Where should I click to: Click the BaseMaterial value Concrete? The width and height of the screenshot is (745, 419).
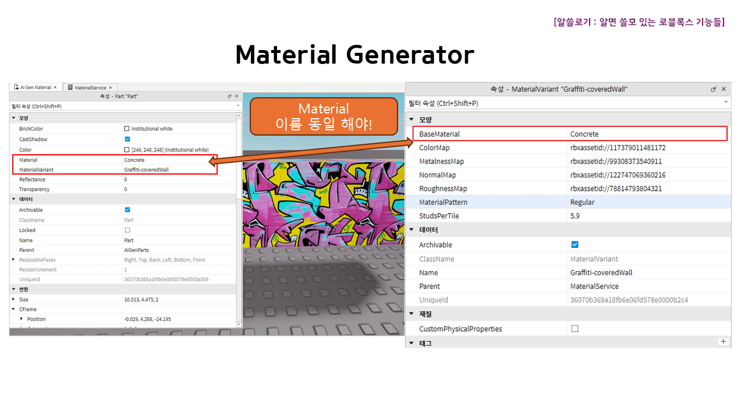[584, 134]
